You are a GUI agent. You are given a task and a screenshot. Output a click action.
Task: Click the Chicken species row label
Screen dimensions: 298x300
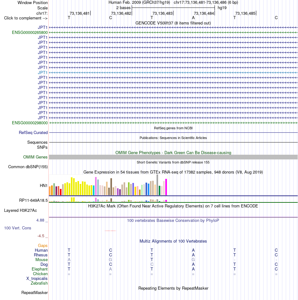[40, 274]
